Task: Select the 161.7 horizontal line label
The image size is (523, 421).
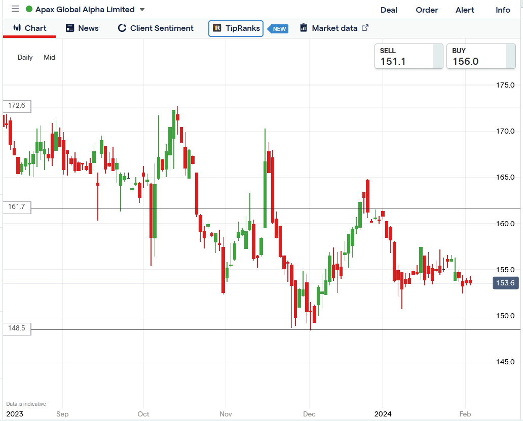Action: 17,207
